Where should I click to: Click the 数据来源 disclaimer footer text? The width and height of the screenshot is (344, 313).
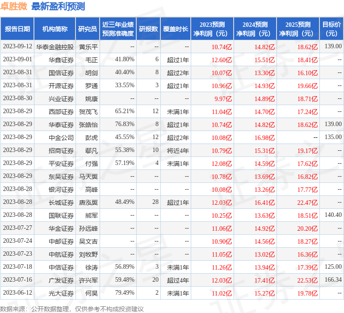point(71,309)
